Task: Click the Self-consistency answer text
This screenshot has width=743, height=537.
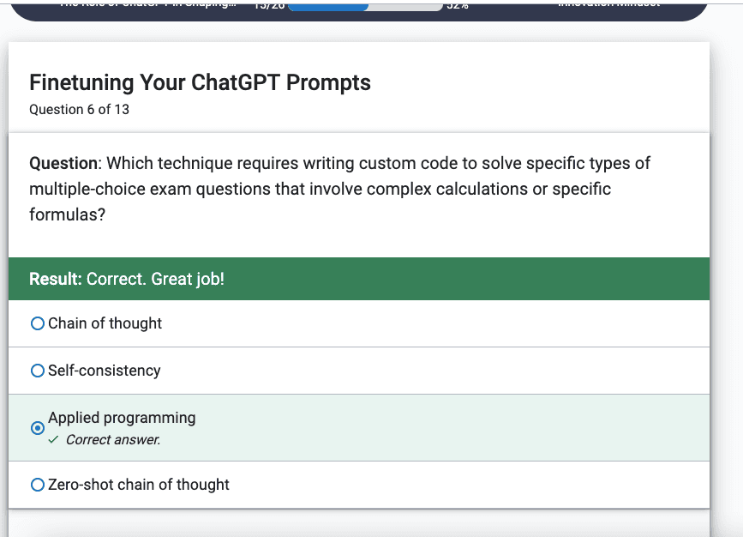Action: [105, 371]
